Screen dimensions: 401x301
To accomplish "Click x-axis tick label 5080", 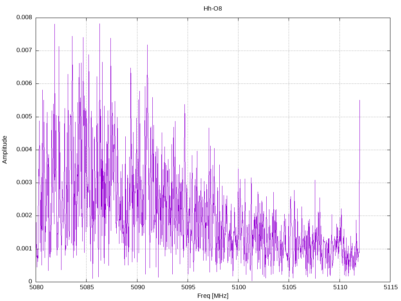I will click(x=36, y=287).
